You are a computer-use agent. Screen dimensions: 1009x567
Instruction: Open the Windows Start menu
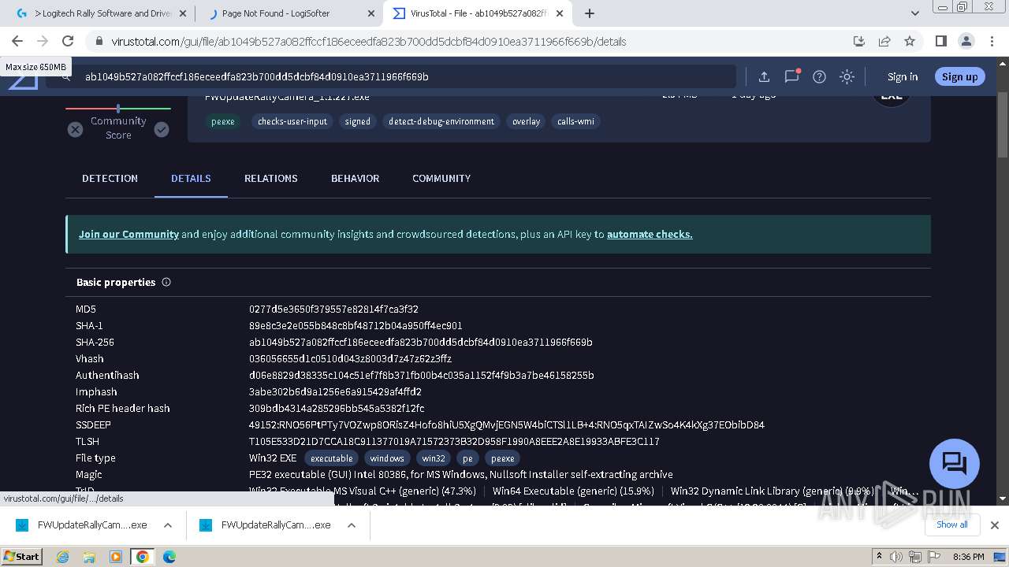21,556
